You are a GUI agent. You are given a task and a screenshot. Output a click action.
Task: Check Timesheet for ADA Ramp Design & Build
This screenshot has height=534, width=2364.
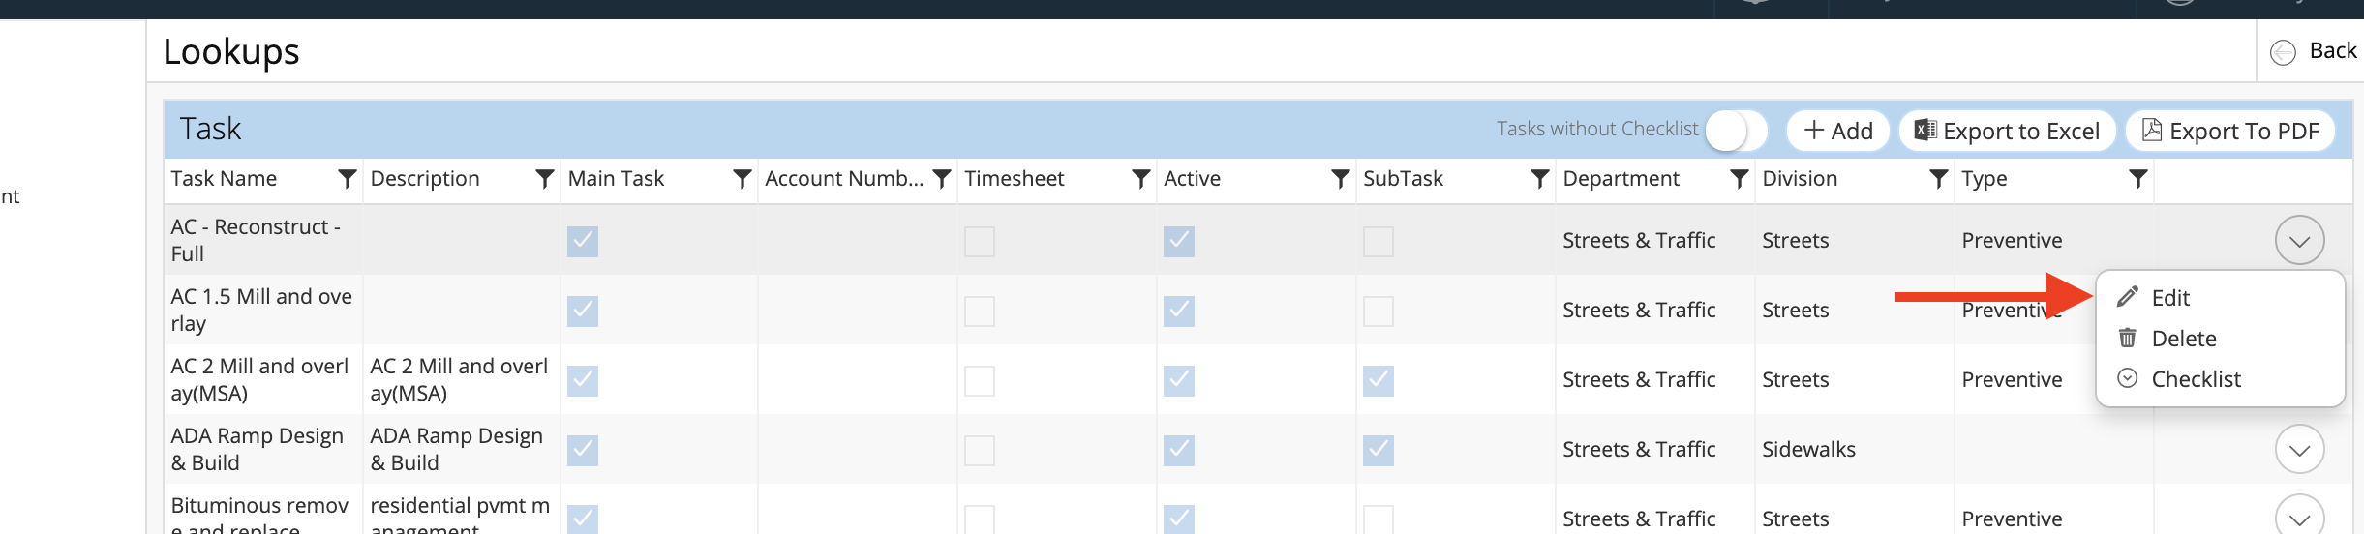(x=980, y=450)
